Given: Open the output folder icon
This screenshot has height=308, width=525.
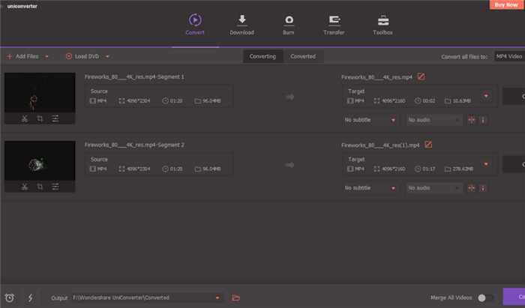Looking at the screenshot, I should click(236, 298).
